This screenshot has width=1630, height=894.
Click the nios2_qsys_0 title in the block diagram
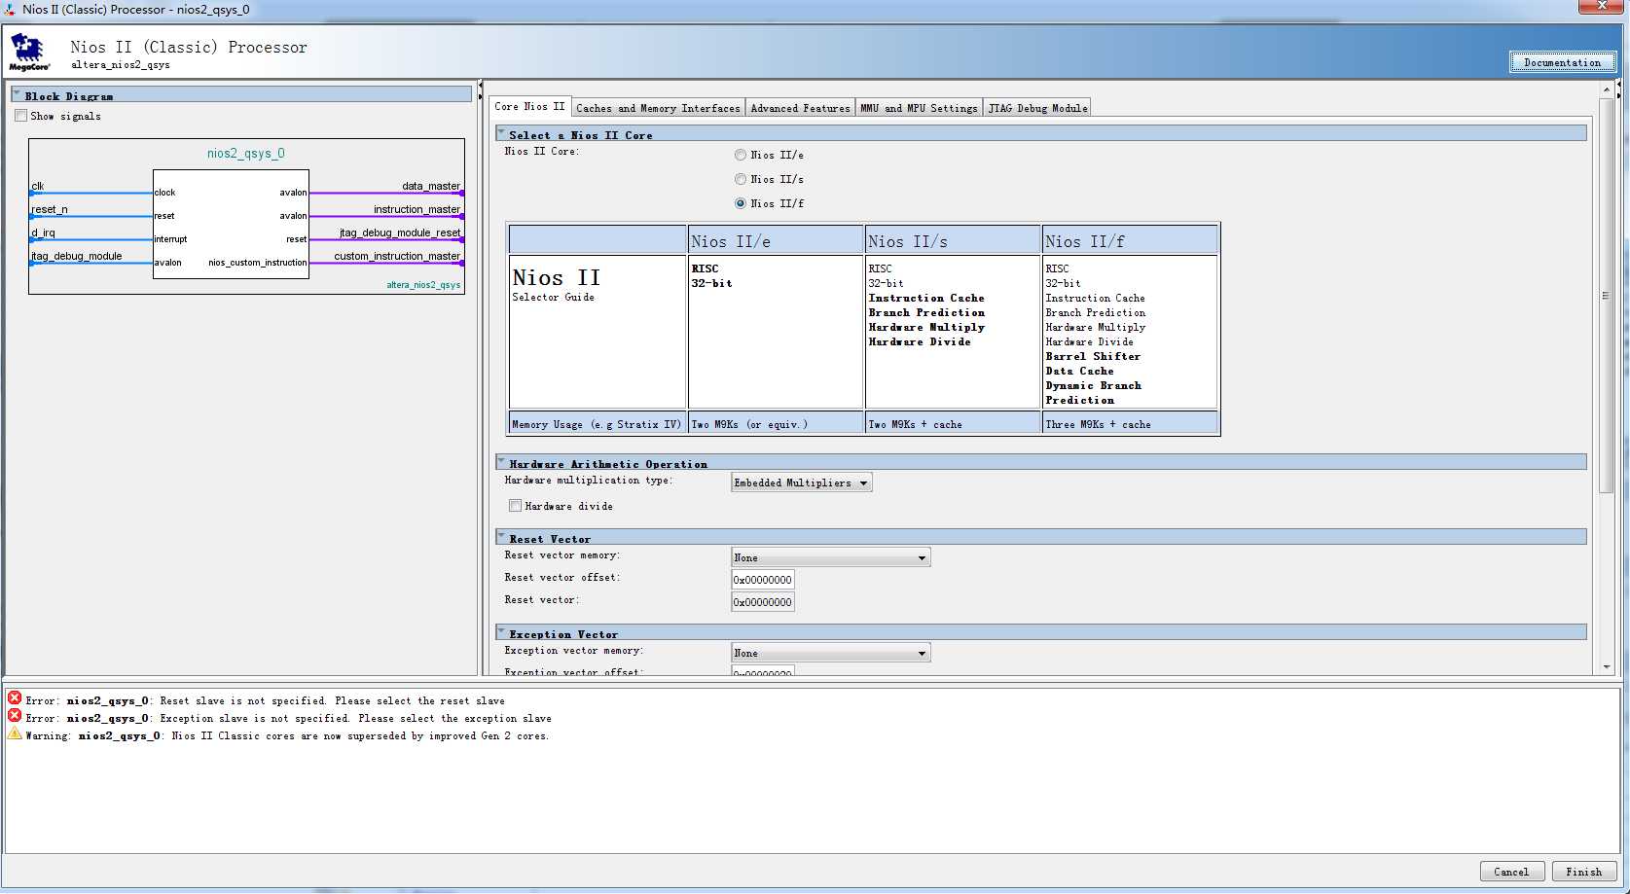[246, 154]
